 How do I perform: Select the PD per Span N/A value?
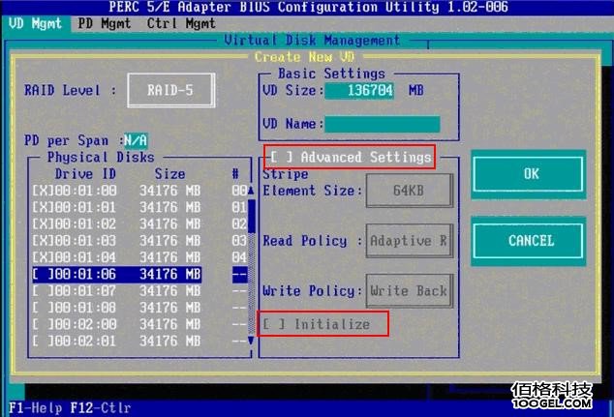click(136, 140)
